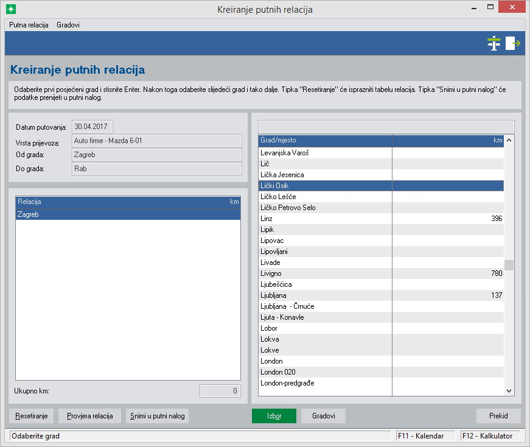
Task: Click Snimi u putni nalog button
Action: (158, 416)
